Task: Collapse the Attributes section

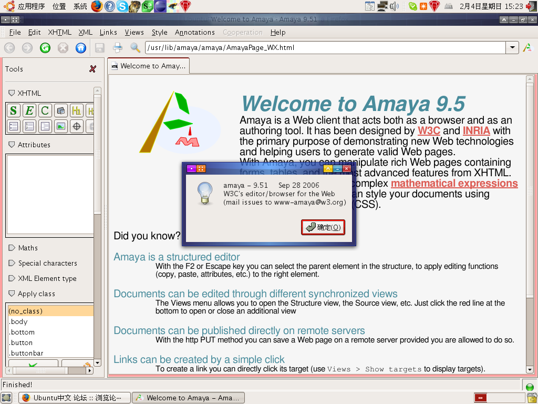Action: 12,145
